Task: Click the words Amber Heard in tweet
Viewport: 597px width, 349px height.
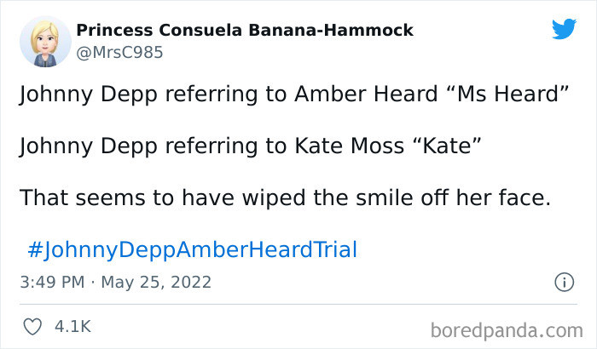Action: coord(366,94)
